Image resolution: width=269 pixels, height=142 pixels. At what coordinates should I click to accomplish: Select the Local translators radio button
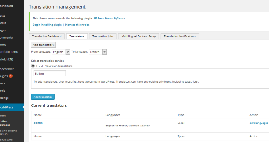[33, 66]
